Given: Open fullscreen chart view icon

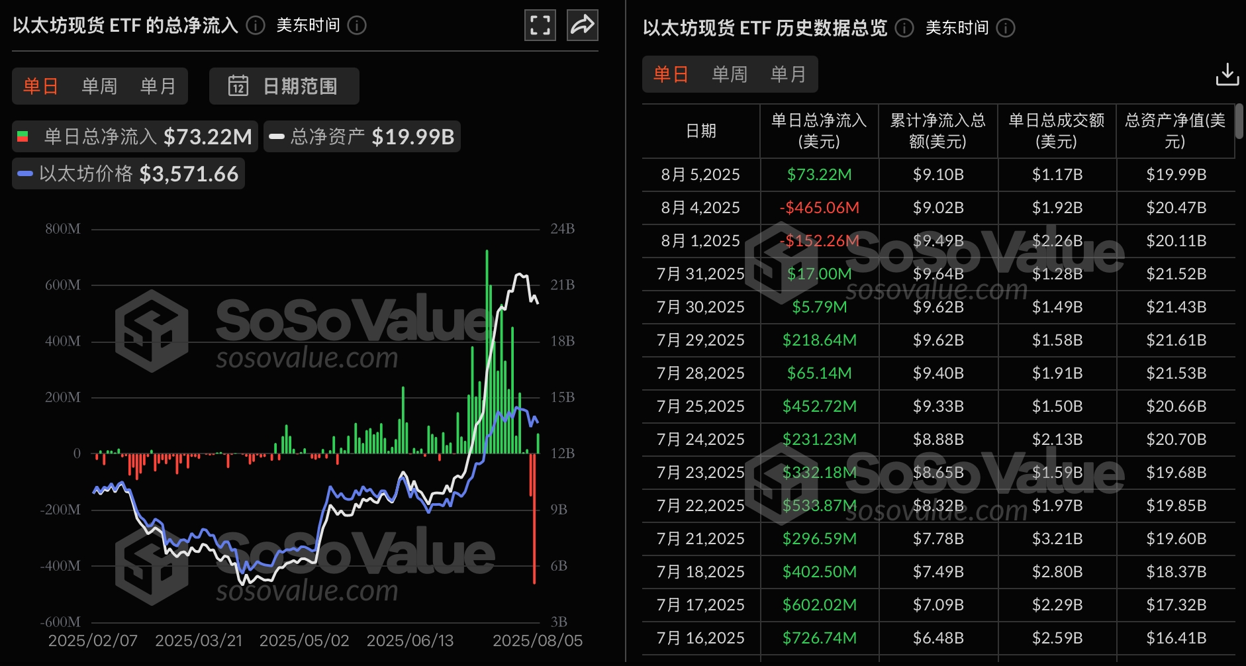Looking at the screenshot, I should (x=540, y=26).
